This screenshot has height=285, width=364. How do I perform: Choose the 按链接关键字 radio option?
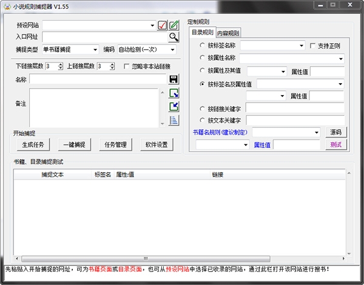203,109
